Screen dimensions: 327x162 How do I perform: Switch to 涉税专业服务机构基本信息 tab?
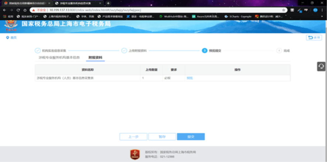[59, 57]
